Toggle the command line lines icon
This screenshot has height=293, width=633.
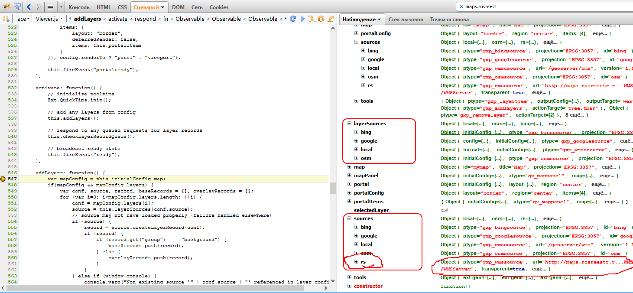click(x=50, y=7)
